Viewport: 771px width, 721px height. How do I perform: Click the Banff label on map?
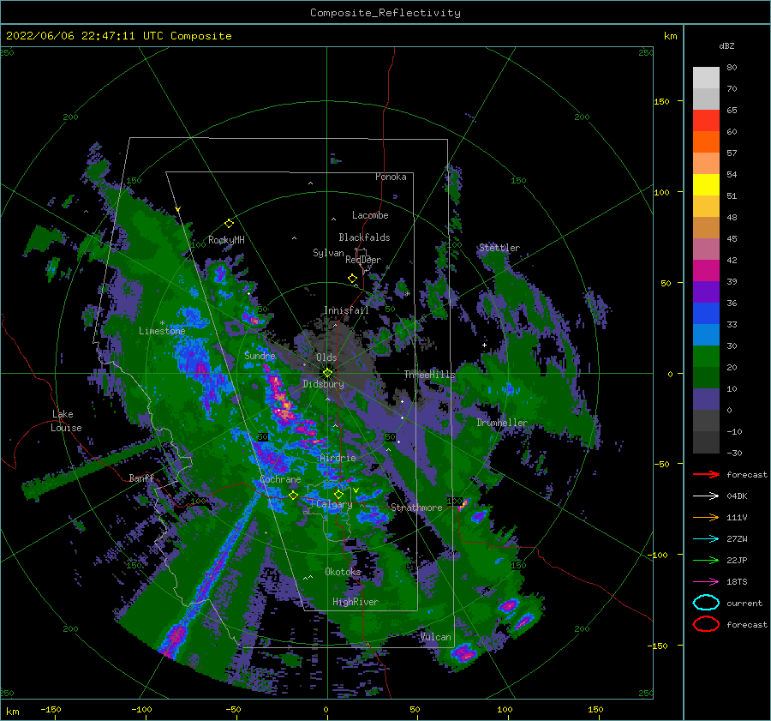(x=141, y=478)
